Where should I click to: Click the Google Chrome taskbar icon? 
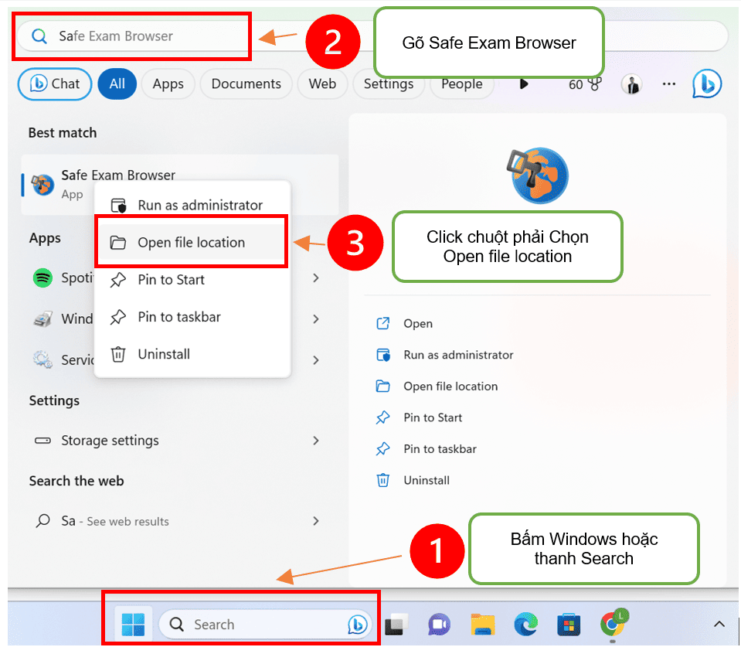coord(613,623)
